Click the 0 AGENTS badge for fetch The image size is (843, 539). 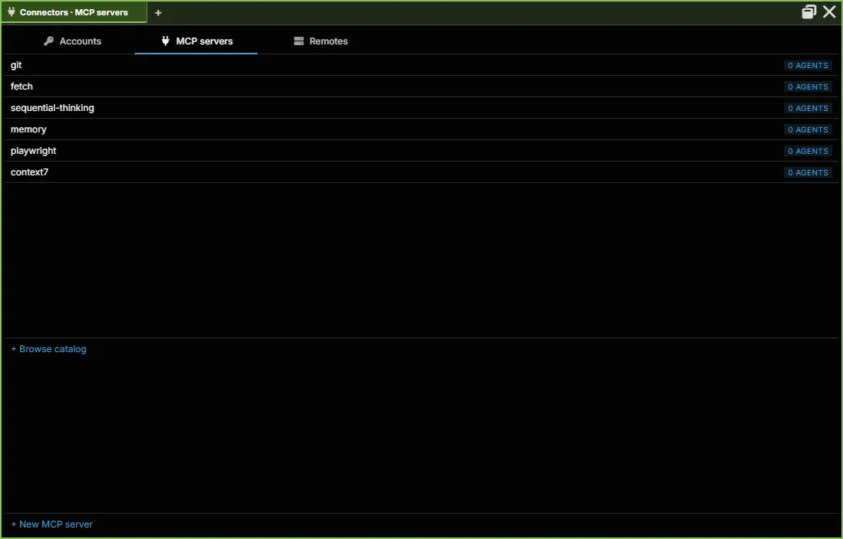click(808, 87)
